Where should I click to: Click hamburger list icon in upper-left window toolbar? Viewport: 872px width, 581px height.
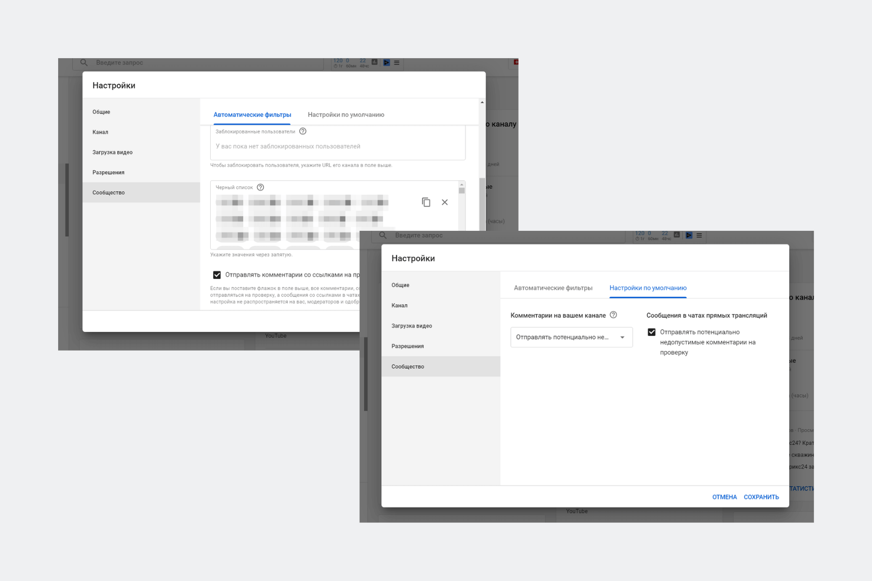[x=397, y=63]
